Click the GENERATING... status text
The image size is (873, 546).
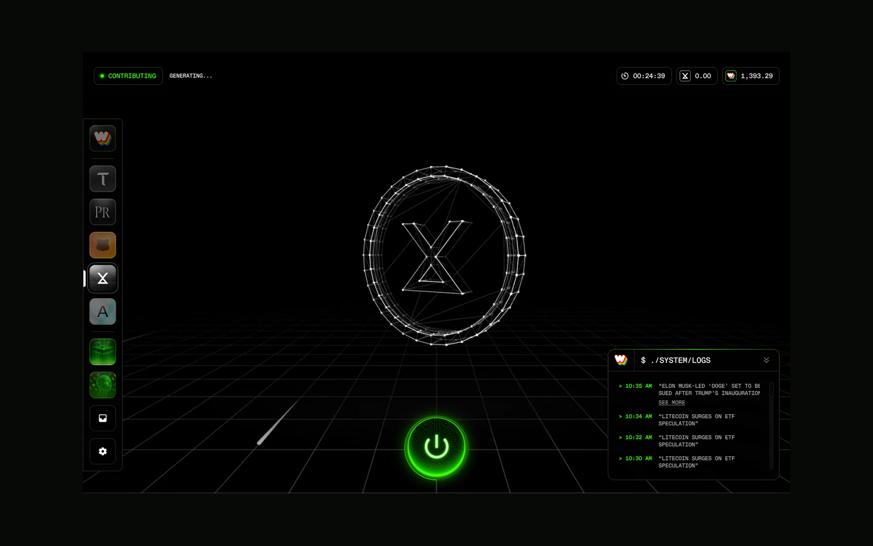[191, 76]
